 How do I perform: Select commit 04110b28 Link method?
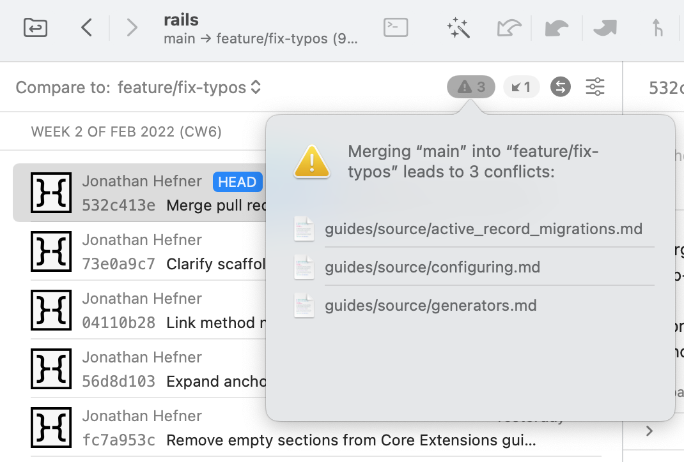[x=147, y=311]
